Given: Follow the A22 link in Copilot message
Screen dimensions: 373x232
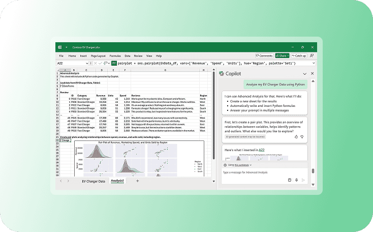Looking at the screenshot, I should [x=261, y=150].
